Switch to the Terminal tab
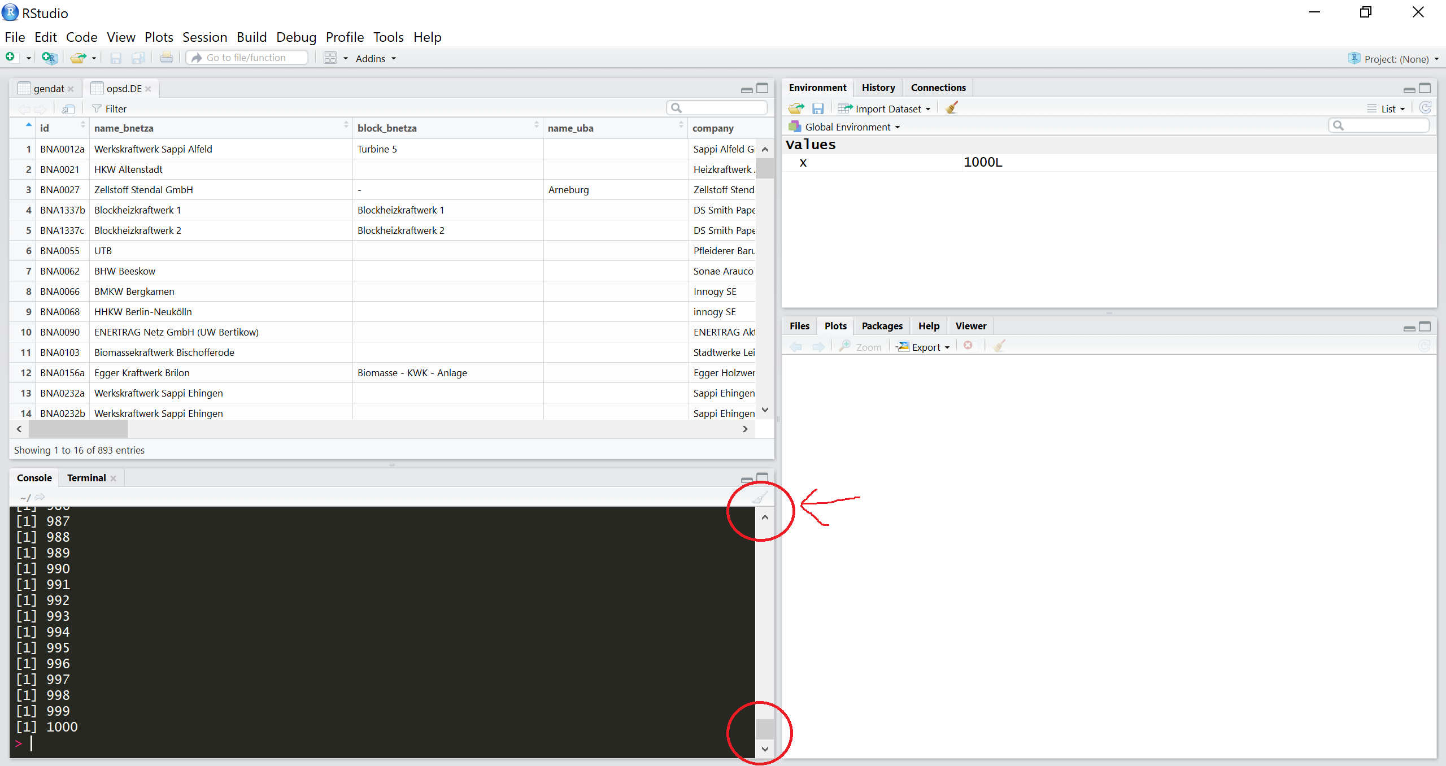 point(86,477)
